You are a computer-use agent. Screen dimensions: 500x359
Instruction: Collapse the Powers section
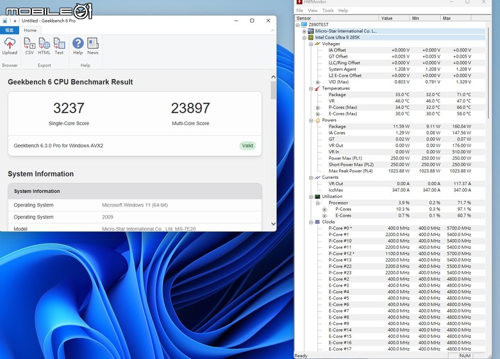(311, 121)
